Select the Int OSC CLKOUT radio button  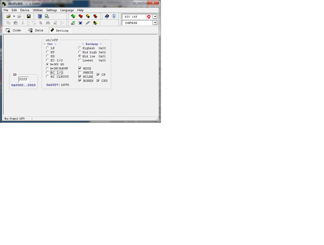pos(48,68)
